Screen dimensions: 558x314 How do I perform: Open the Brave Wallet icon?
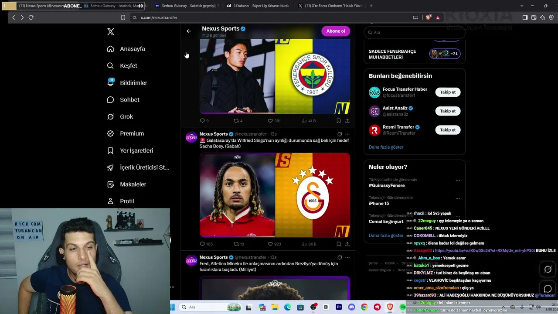pos(534,17)
